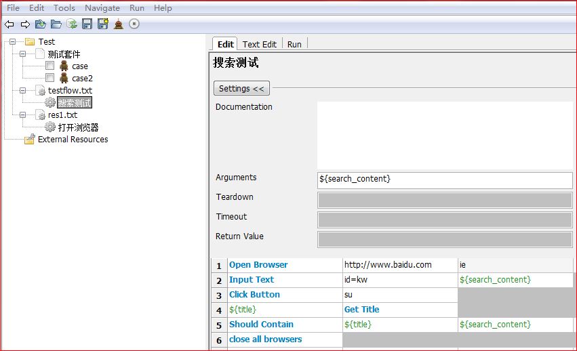Click the ie browser cell
Image resolution: width=577 pixels, height=351 pixels.
tap(515, 265)
